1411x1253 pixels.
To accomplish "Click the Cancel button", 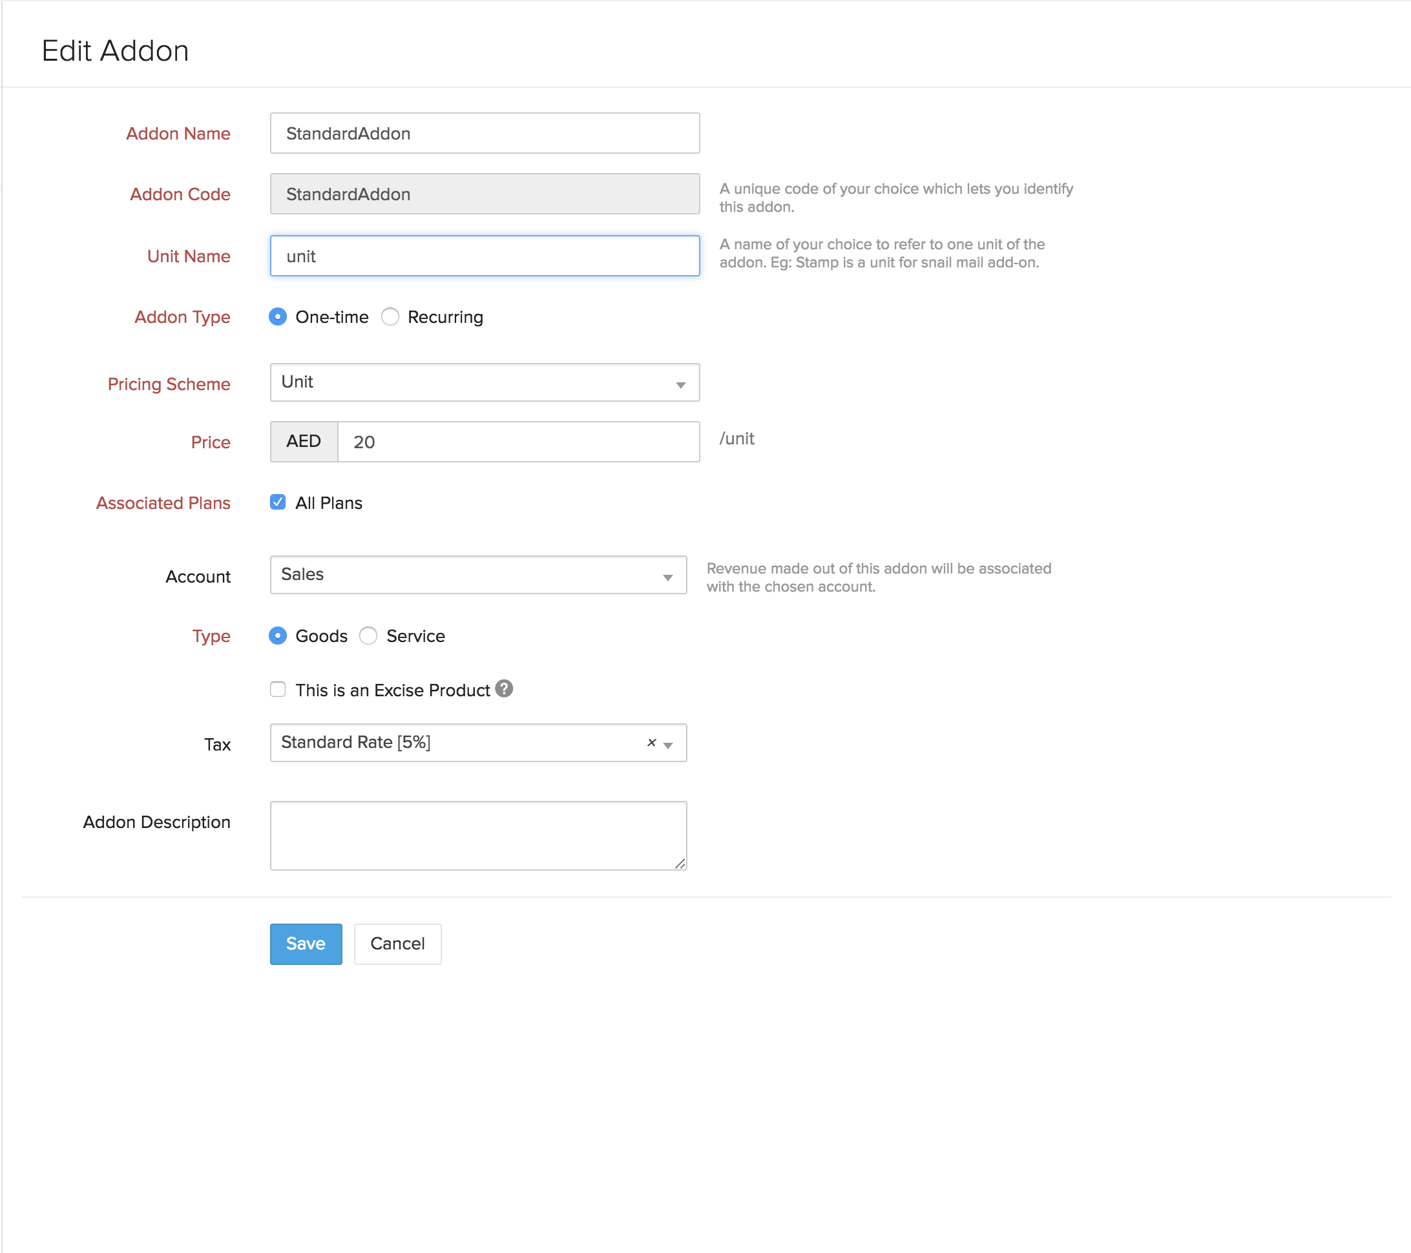I will click(x=397, y=944).
